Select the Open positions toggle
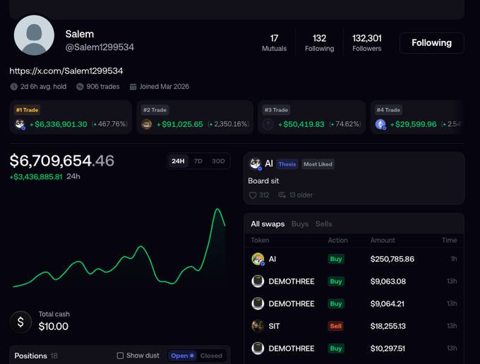 (182, 356)
